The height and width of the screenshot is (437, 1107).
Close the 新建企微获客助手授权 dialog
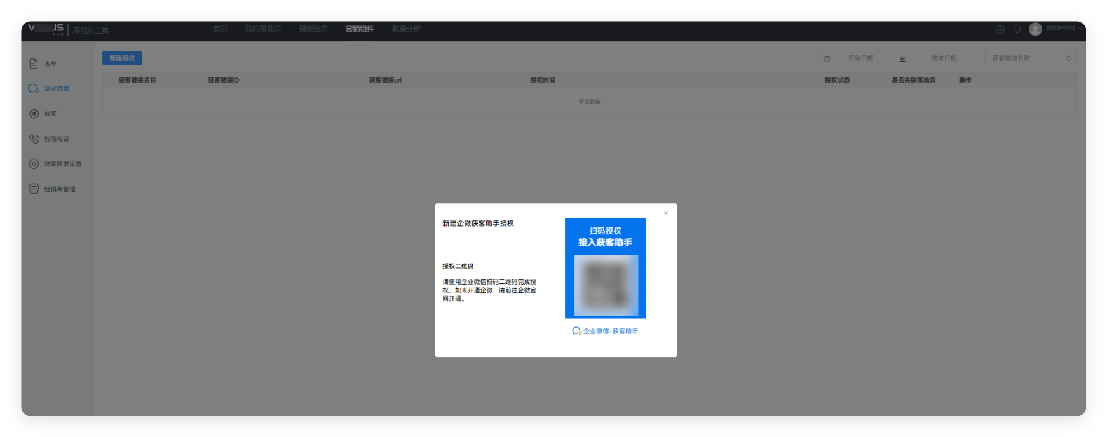point(665,213)
